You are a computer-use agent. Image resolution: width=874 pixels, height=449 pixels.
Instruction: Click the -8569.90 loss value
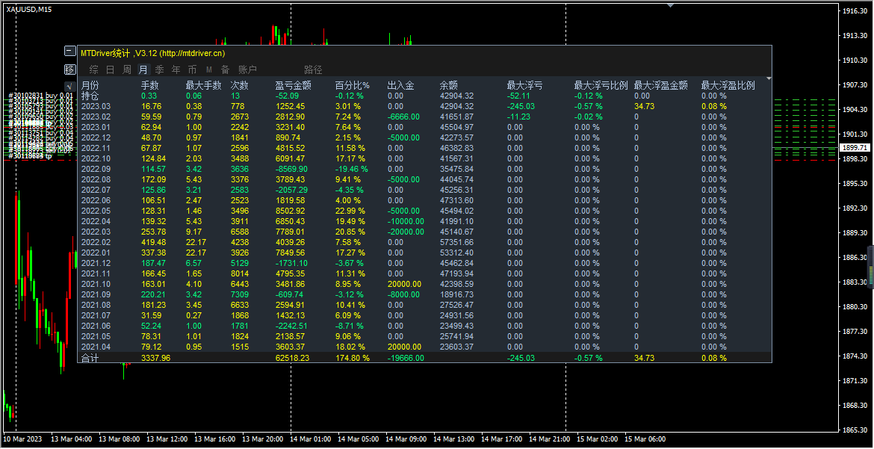tap(291, 169)
